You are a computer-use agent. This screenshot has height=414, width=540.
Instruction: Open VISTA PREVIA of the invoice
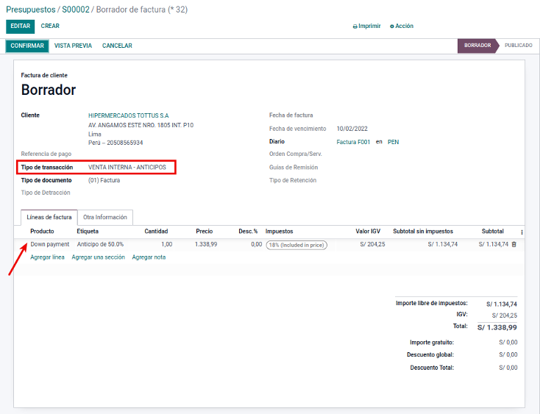coord(73,46)
